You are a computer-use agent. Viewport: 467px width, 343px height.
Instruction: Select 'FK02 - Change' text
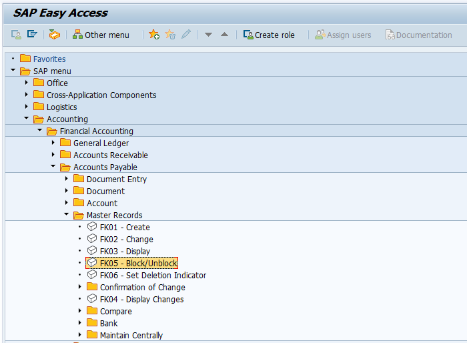127,240
